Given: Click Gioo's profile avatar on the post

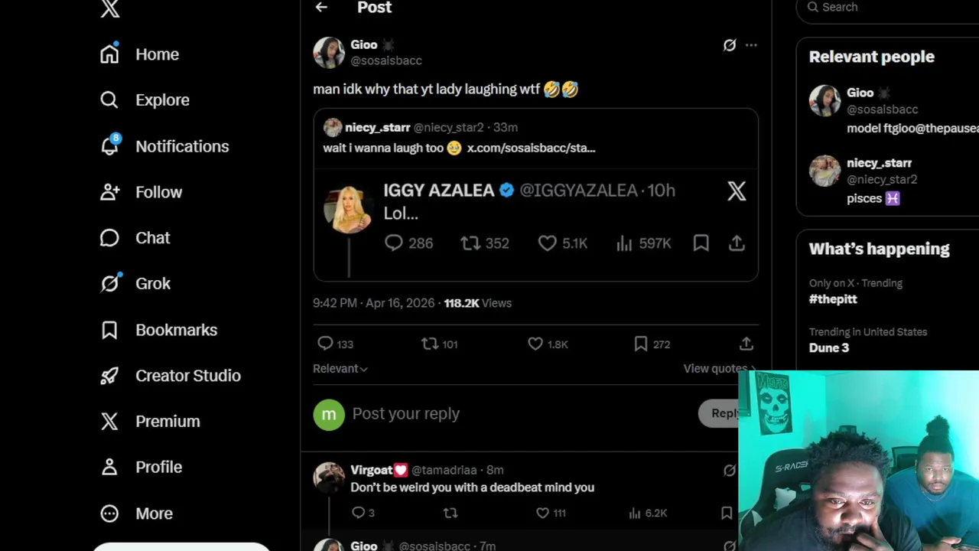Looking at the screenshot, I should pyautogui.click(x=329, y=52).
